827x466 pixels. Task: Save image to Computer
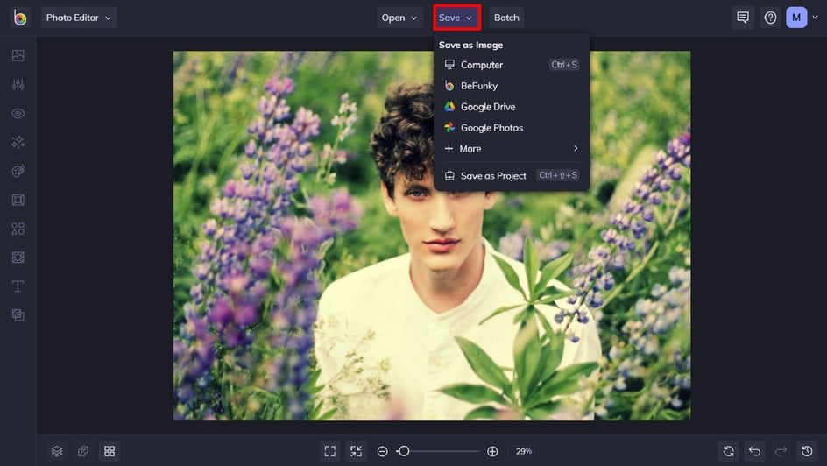pyautogui.click(x=511, y=65)
